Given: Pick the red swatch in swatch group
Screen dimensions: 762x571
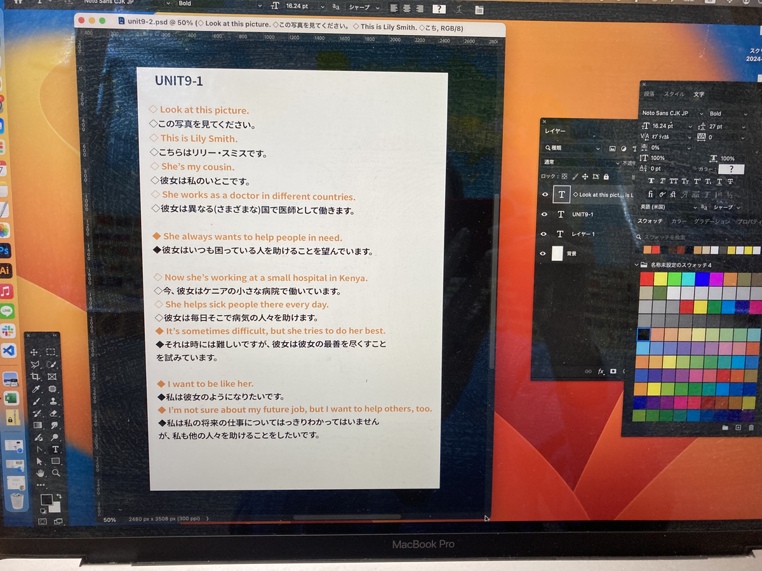Looking at the screenshot, I should (646, 279).
